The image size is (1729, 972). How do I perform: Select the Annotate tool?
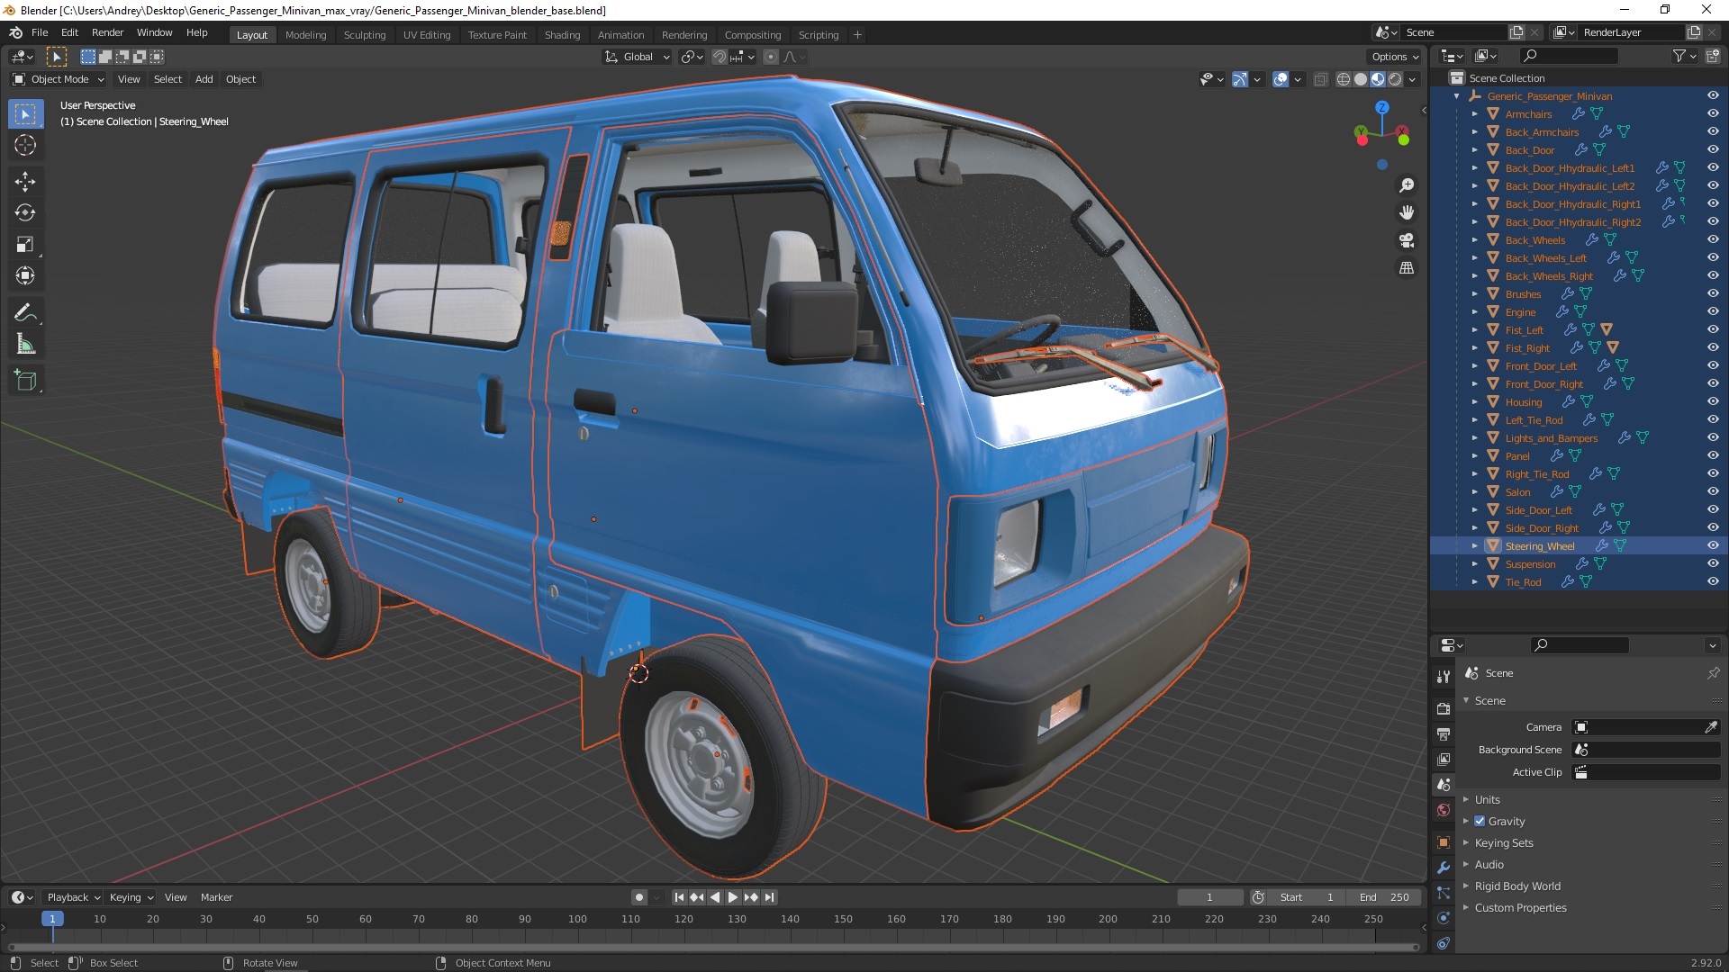[25, 313]
